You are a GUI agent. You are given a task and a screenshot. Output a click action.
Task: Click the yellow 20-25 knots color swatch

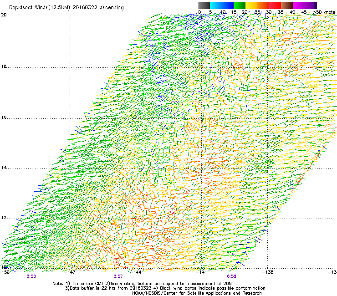click(x=251, y=5)
